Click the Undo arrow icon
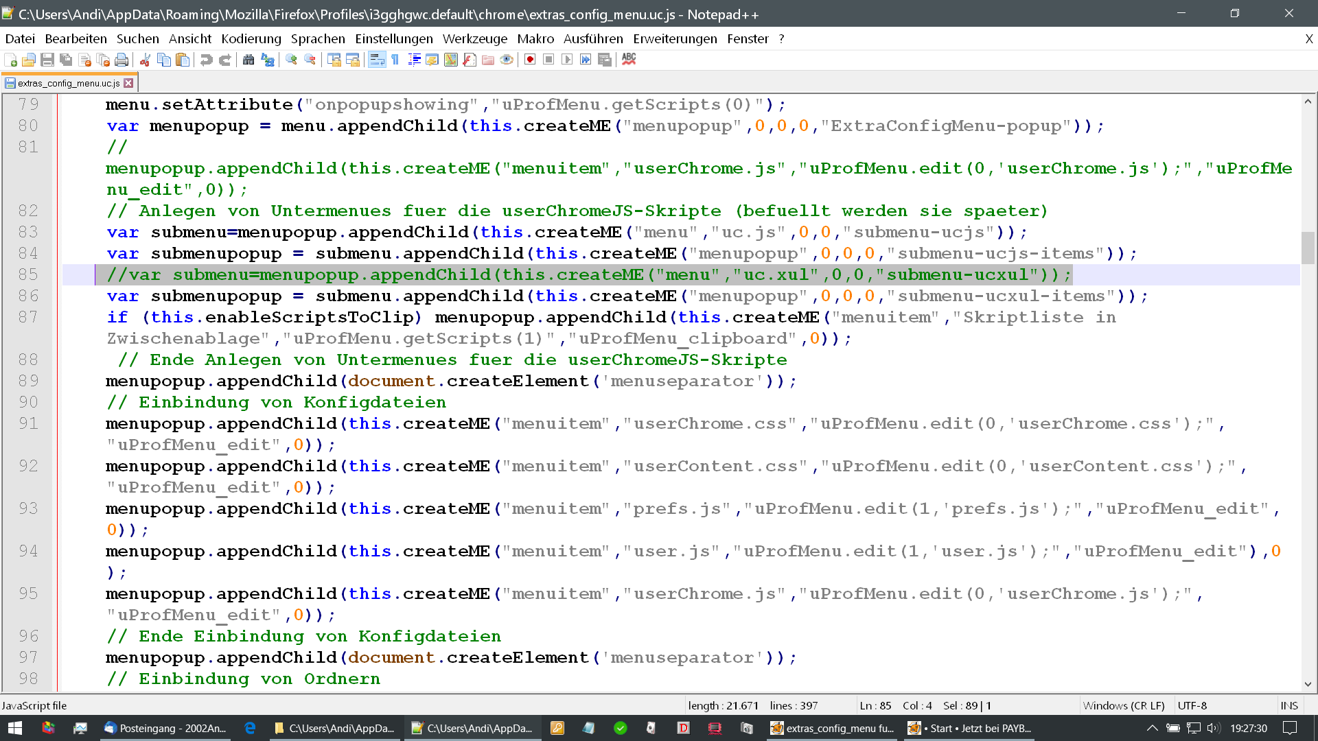The height and width of the screenshot is (741, 1318). [206, 60]
